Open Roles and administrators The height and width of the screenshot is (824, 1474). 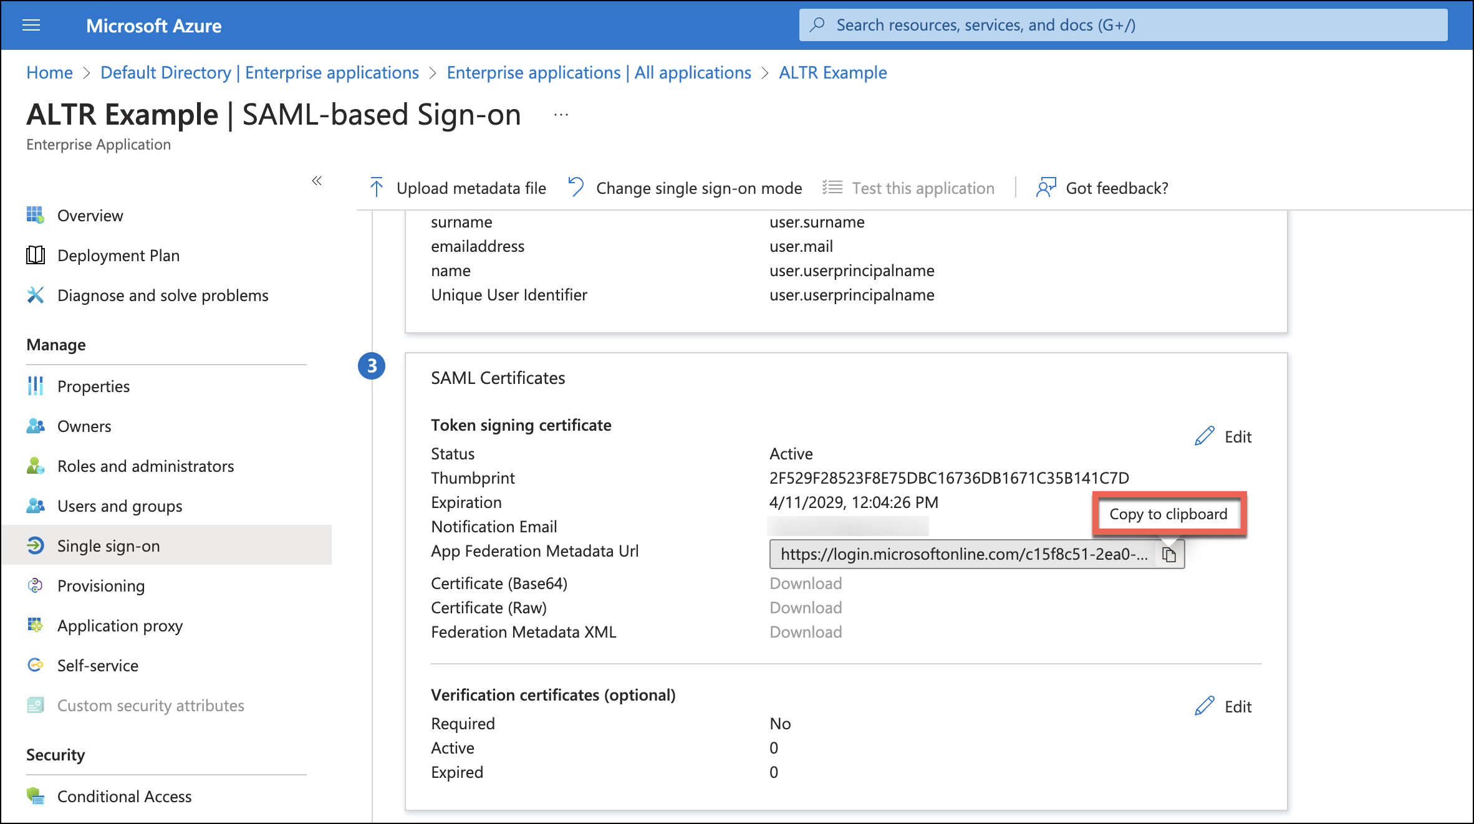pyautogui.click(x=145, y=466)
